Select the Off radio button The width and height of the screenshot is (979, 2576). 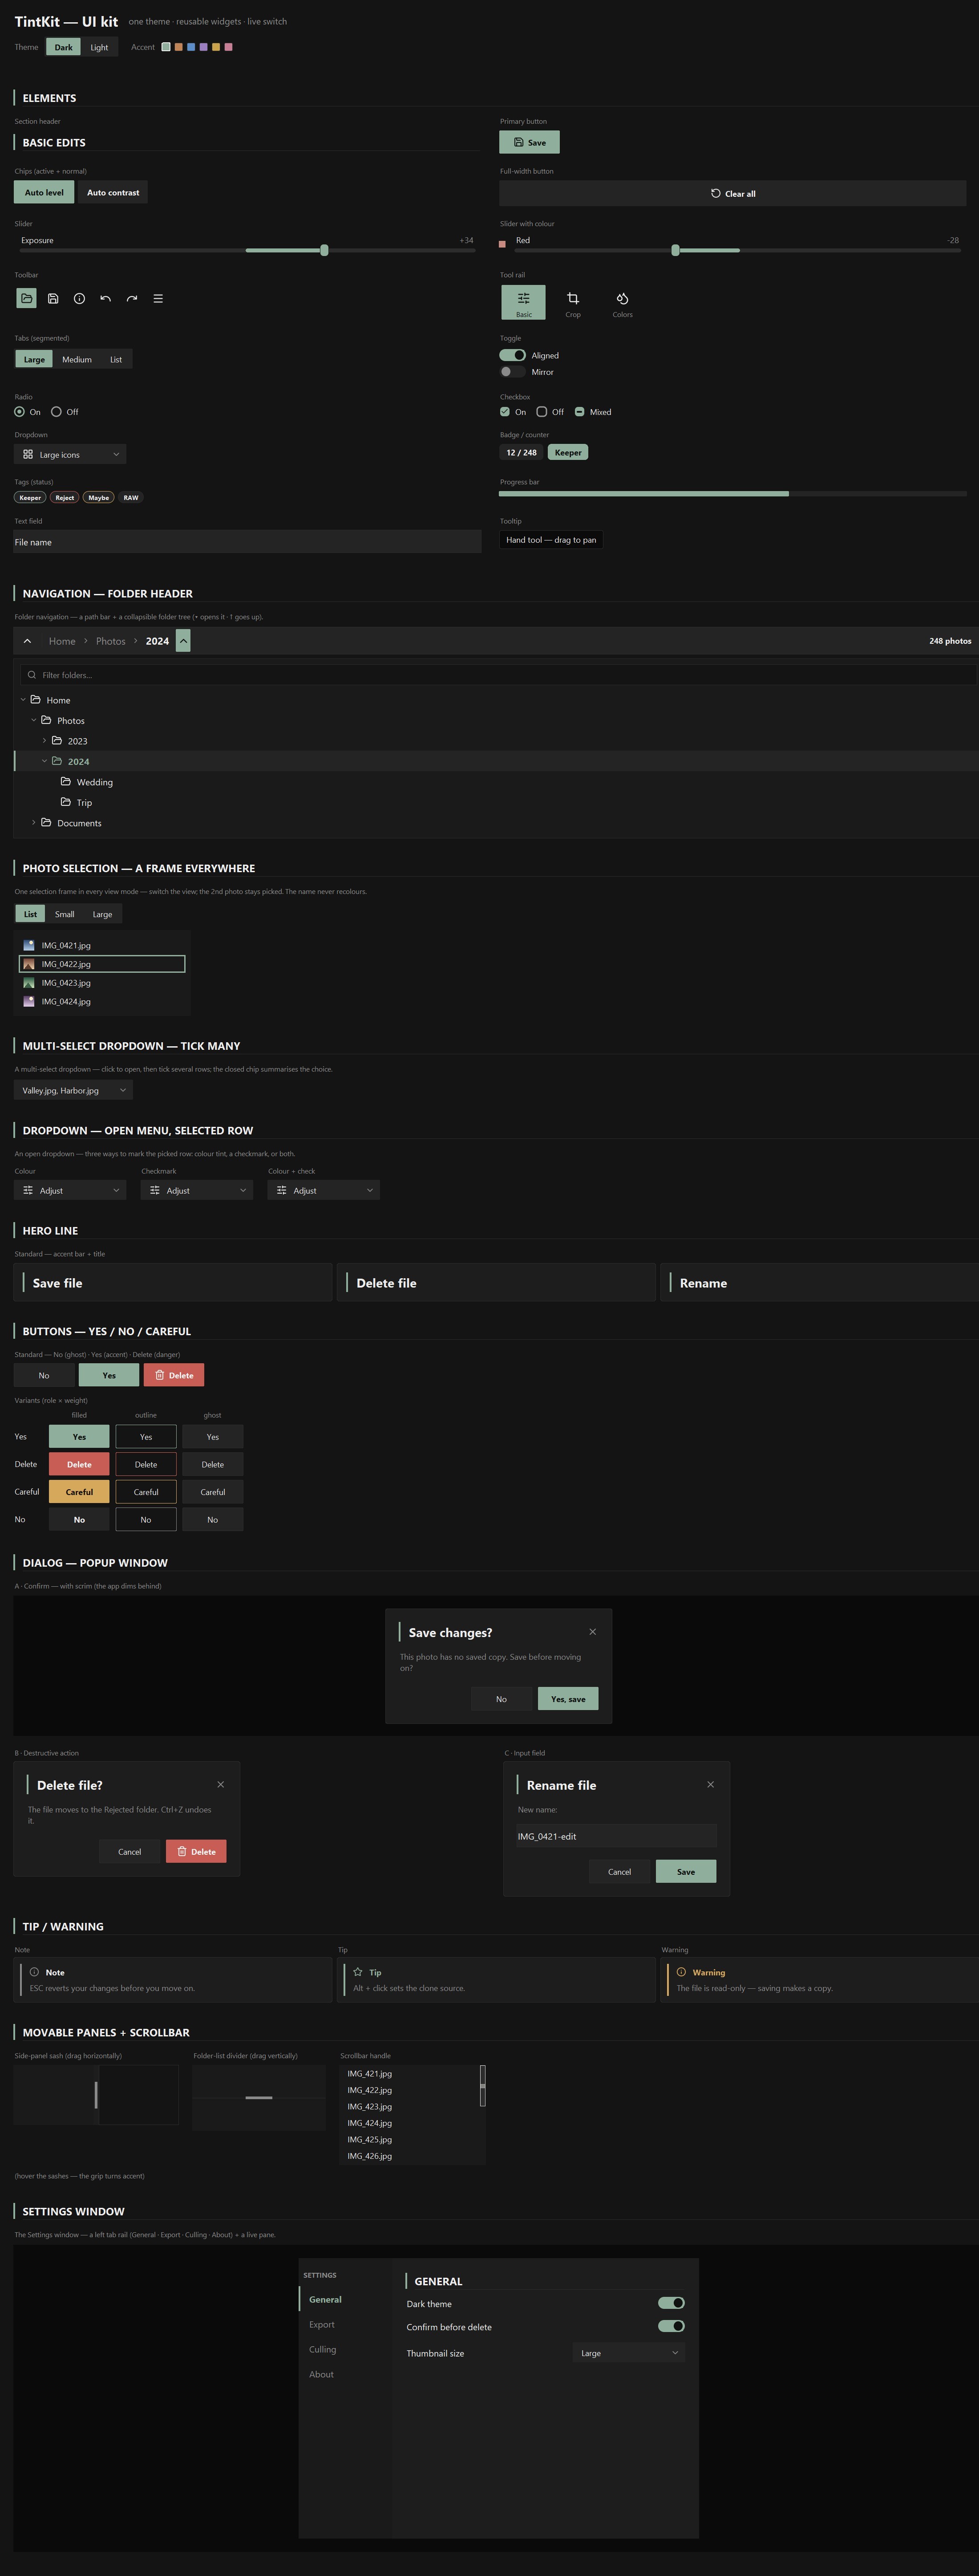click(x=56, y=412)
